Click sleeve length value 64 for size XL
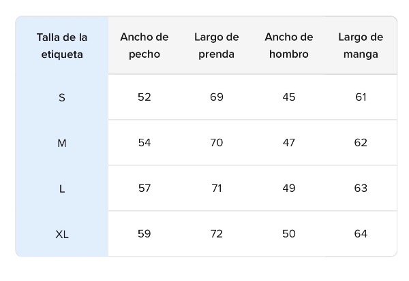 (361, 234)
